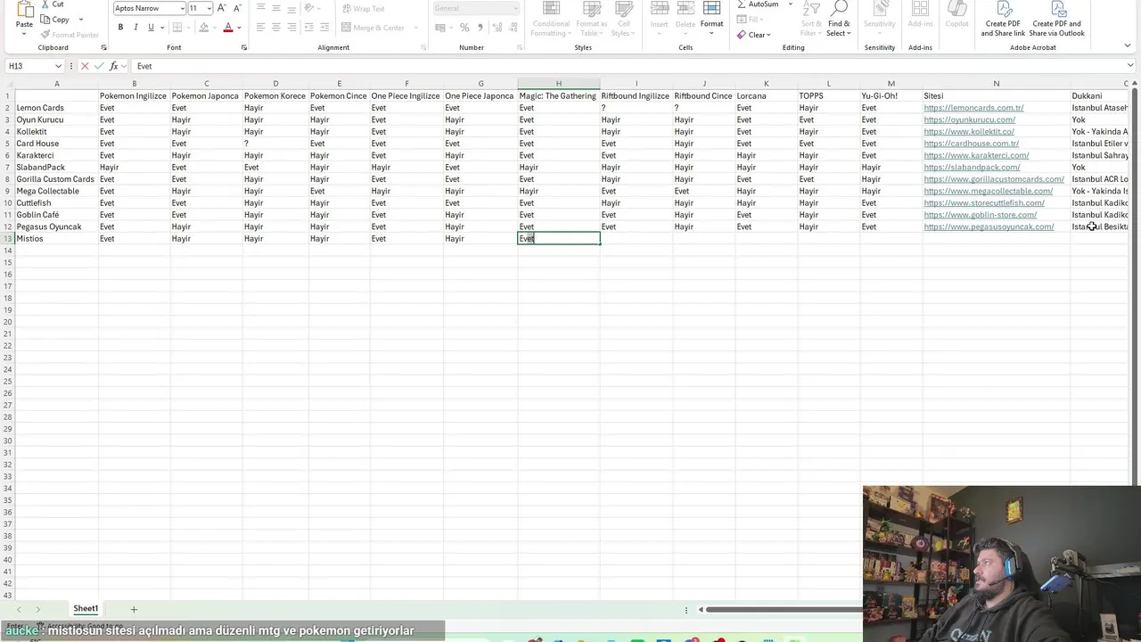The image size is (1141, 642).
Task: Open Format cells dropdown in Cells group
Action: point(711,19)
